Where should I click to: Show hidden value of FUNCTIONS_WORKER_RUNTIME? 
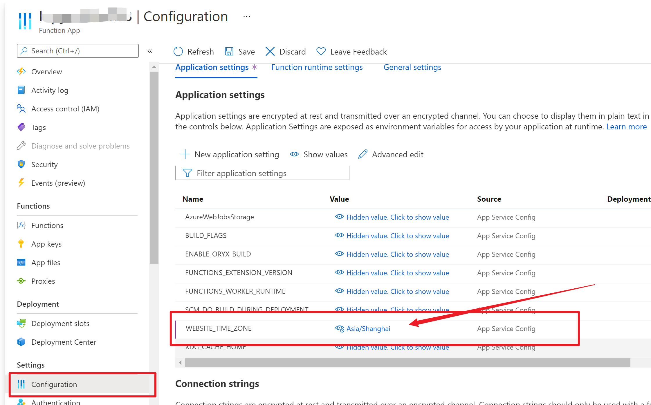click(397, 292)
